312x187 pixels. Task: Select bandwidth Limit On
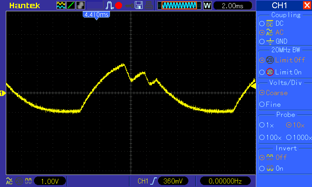280,72
